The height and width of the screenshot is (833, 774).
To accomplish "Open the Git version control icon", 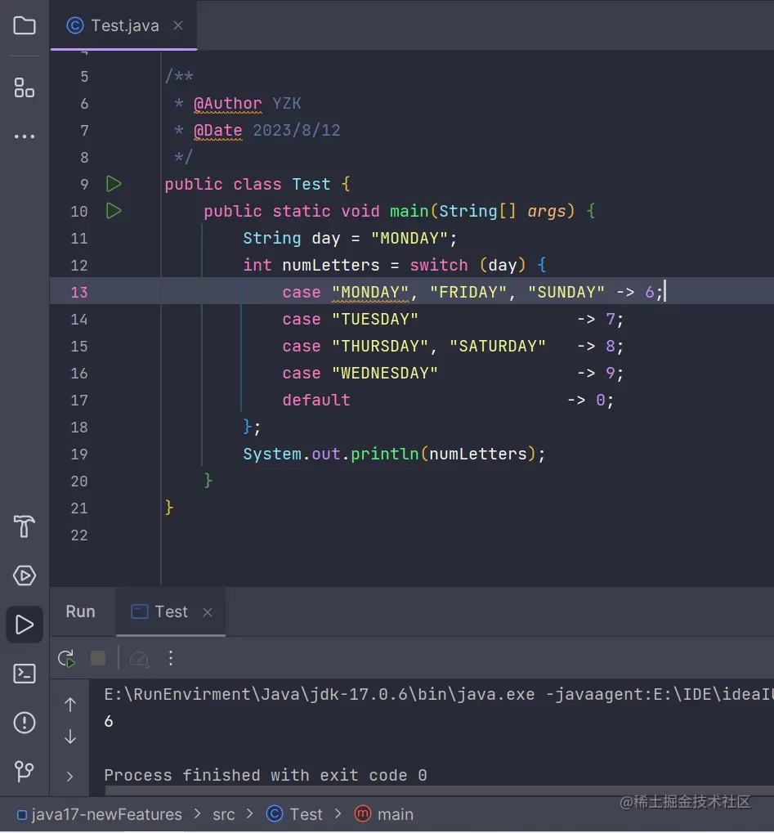I will [25, 770].
